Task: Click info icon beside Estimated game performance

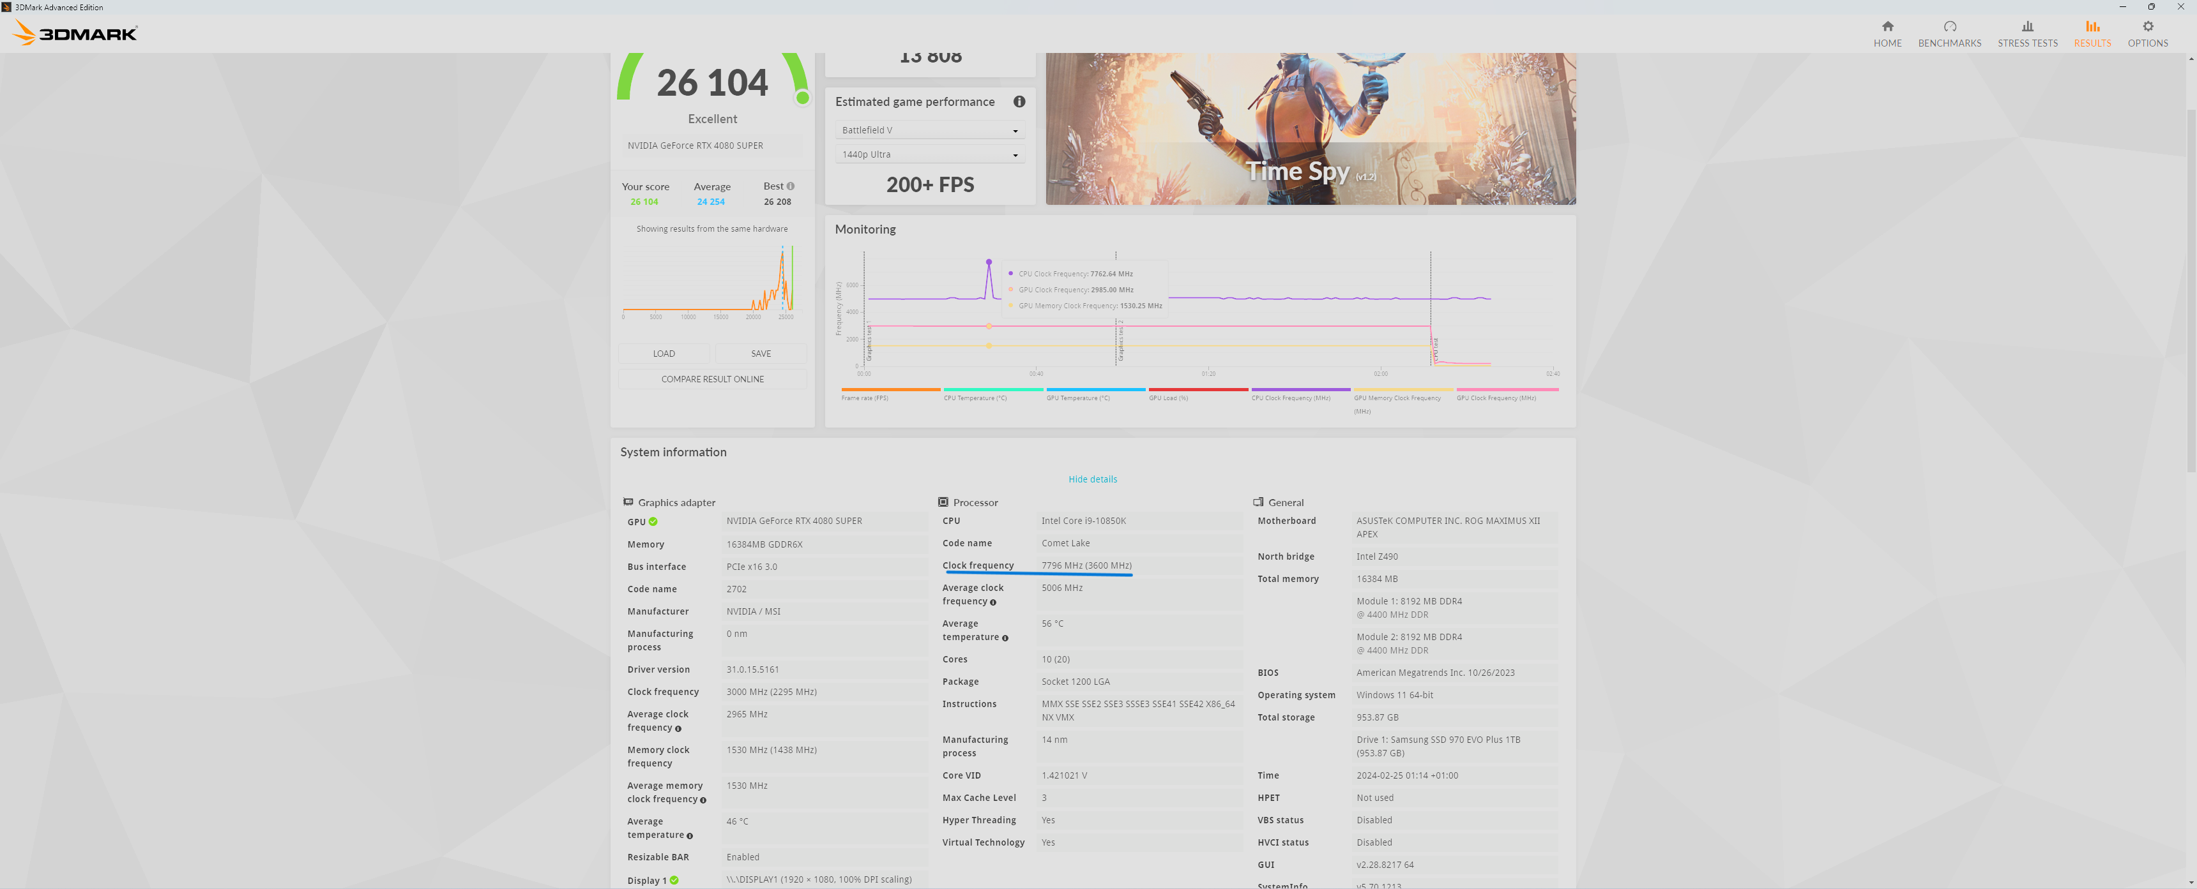Action: (x=1018, y=101)
